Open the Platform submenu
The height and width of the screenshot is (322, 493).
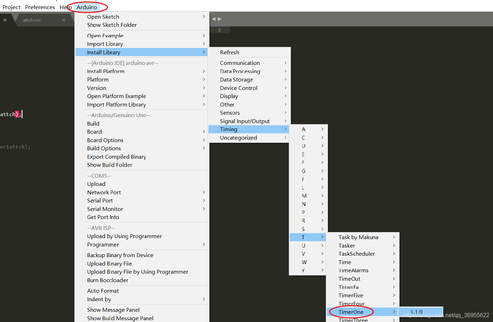pyautogui.click(x=141, y=80)
